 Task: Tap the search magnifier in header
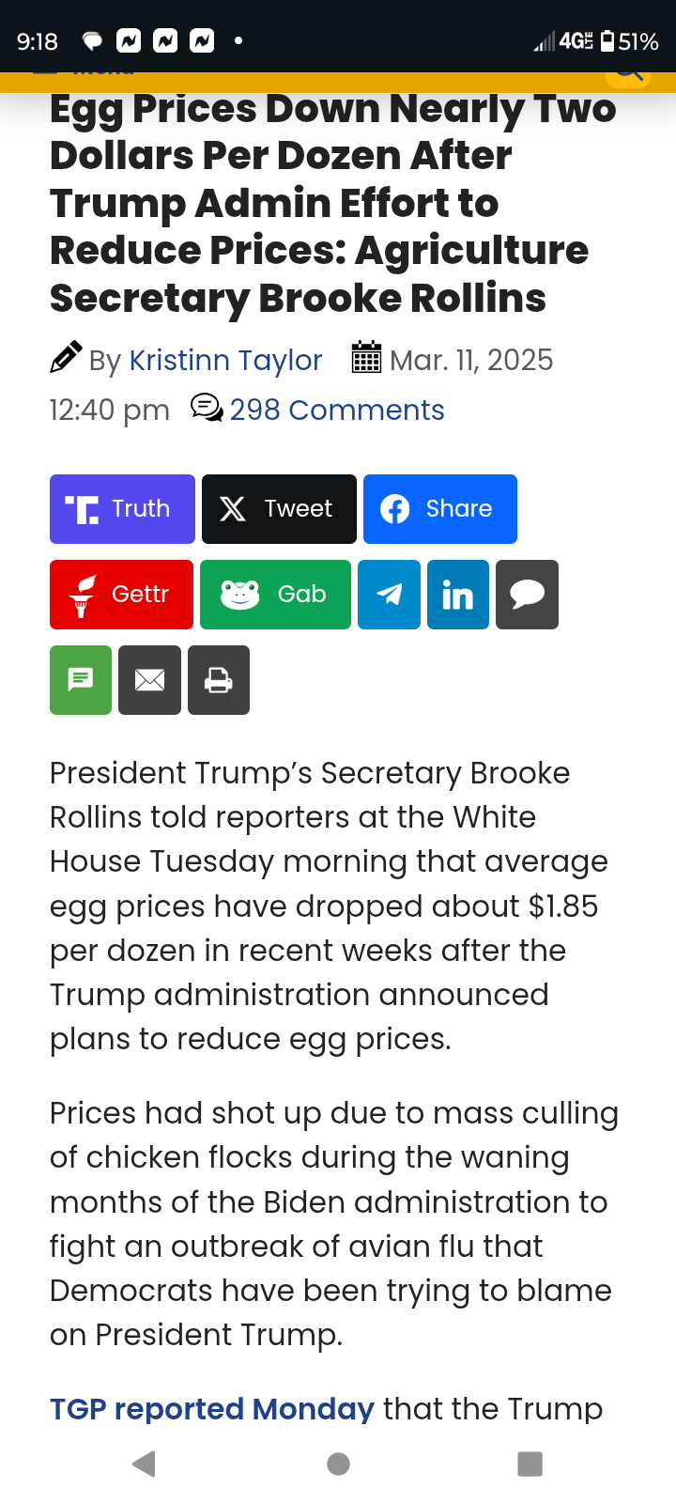pyautogui.click(x=628, y=75)
